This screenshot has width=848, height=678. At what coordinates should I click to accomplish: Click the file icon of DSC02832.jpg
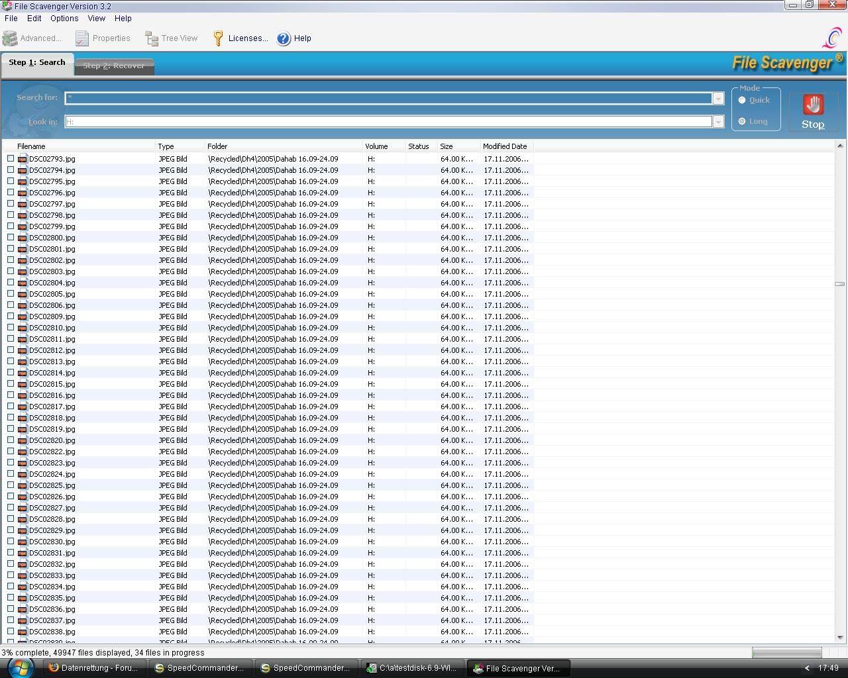(x=22, y=564)
